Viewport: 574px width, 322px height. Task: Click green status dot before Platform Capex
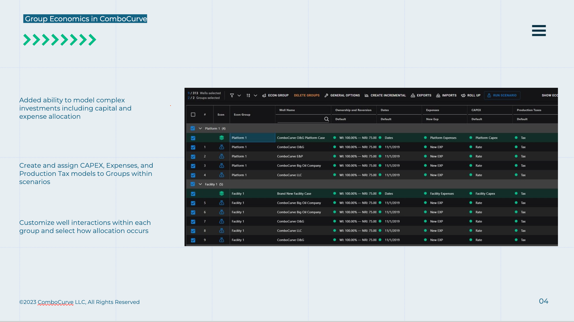coord(471,138)
